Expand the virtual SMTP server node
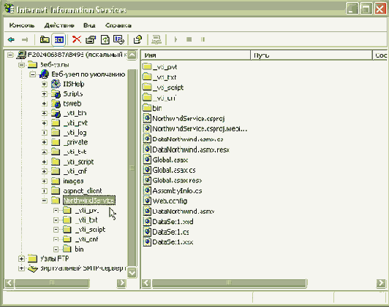Image resolution: width=389 pixels, height=307 pixels. [21, 268]
